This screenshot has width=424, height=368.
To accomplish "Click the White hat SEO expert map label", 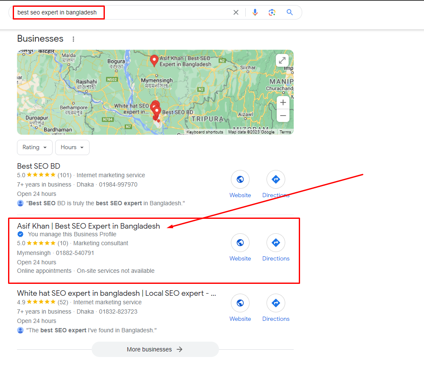I will coord(132,109).
